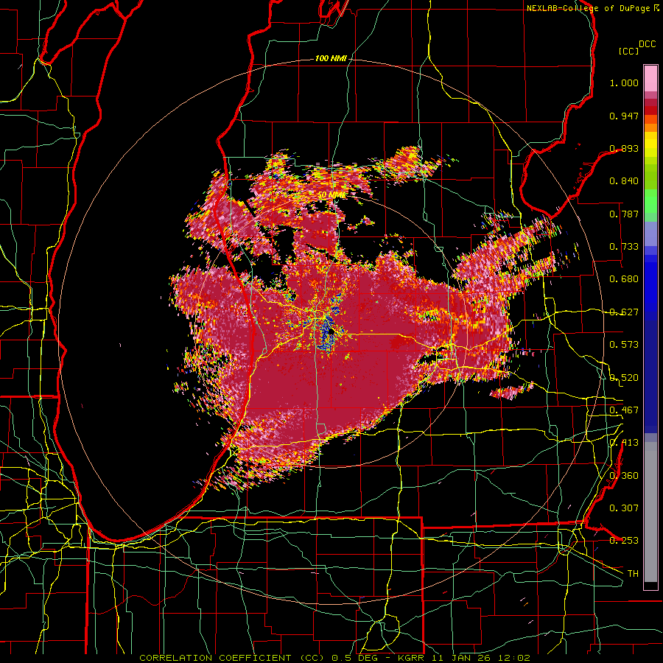Select the 0.467 color scale value
This screenshot has height=663, width=663.
click(624, 410)
